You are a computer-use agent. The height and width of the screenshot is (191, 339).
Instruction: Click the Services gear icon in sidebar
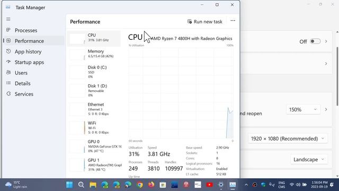coord(8,94)
